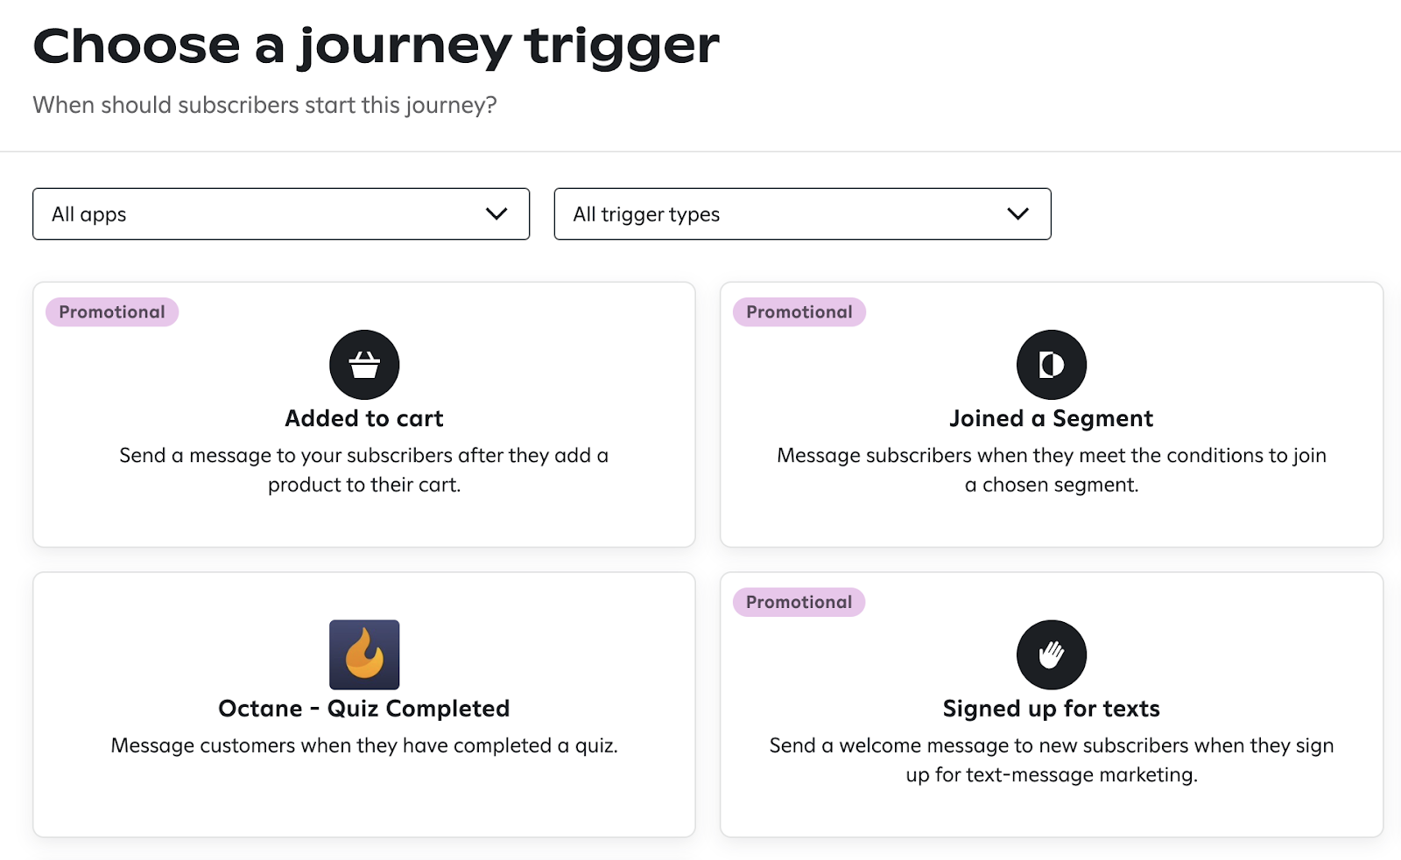Screen dimensions: 1401x860
Task: Click the quiz completed description text
Action: 364,745
